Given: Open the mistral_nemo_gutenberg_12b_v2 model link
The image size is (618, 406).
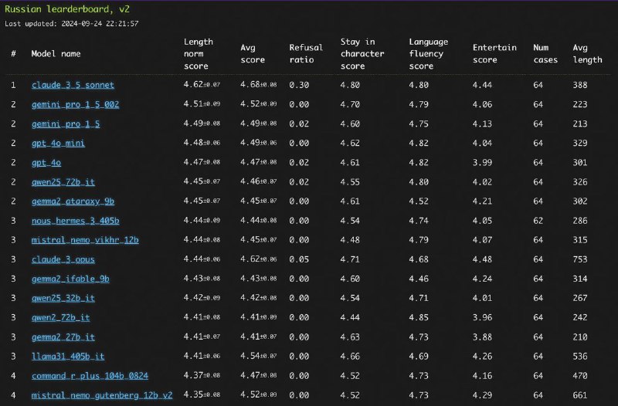Looking at the screenshot, I should (x=102, y=395).
